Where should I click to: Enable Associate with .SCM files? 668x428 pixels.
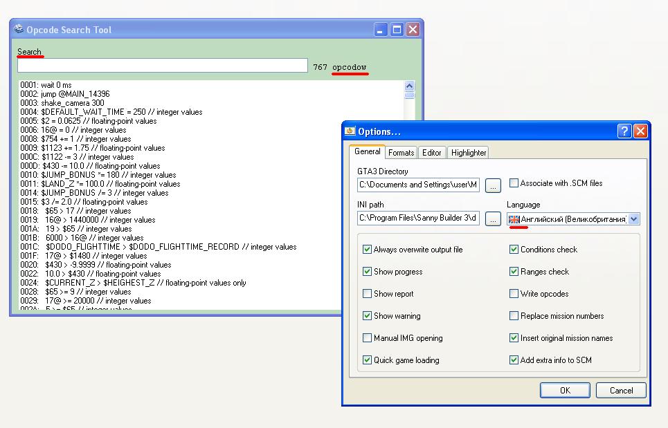pos(514,183)
